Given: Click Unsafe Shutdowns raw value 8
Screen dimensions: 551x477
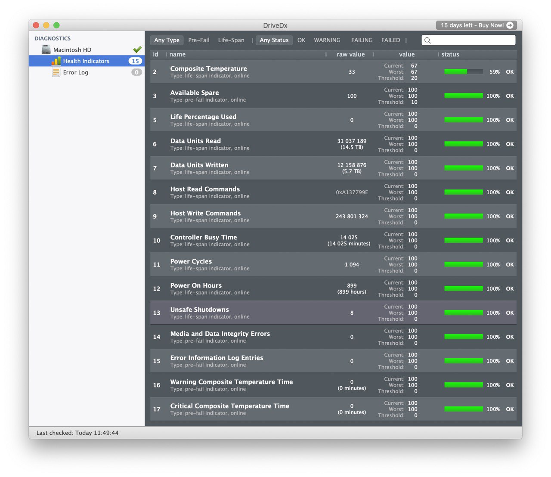Looking at the screenshot, I should pos(352,313).
